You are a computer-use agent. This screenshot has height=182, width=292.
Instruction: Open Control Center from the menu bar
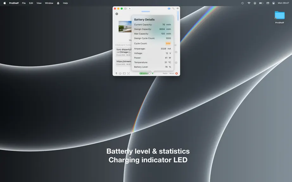[274, 3]
